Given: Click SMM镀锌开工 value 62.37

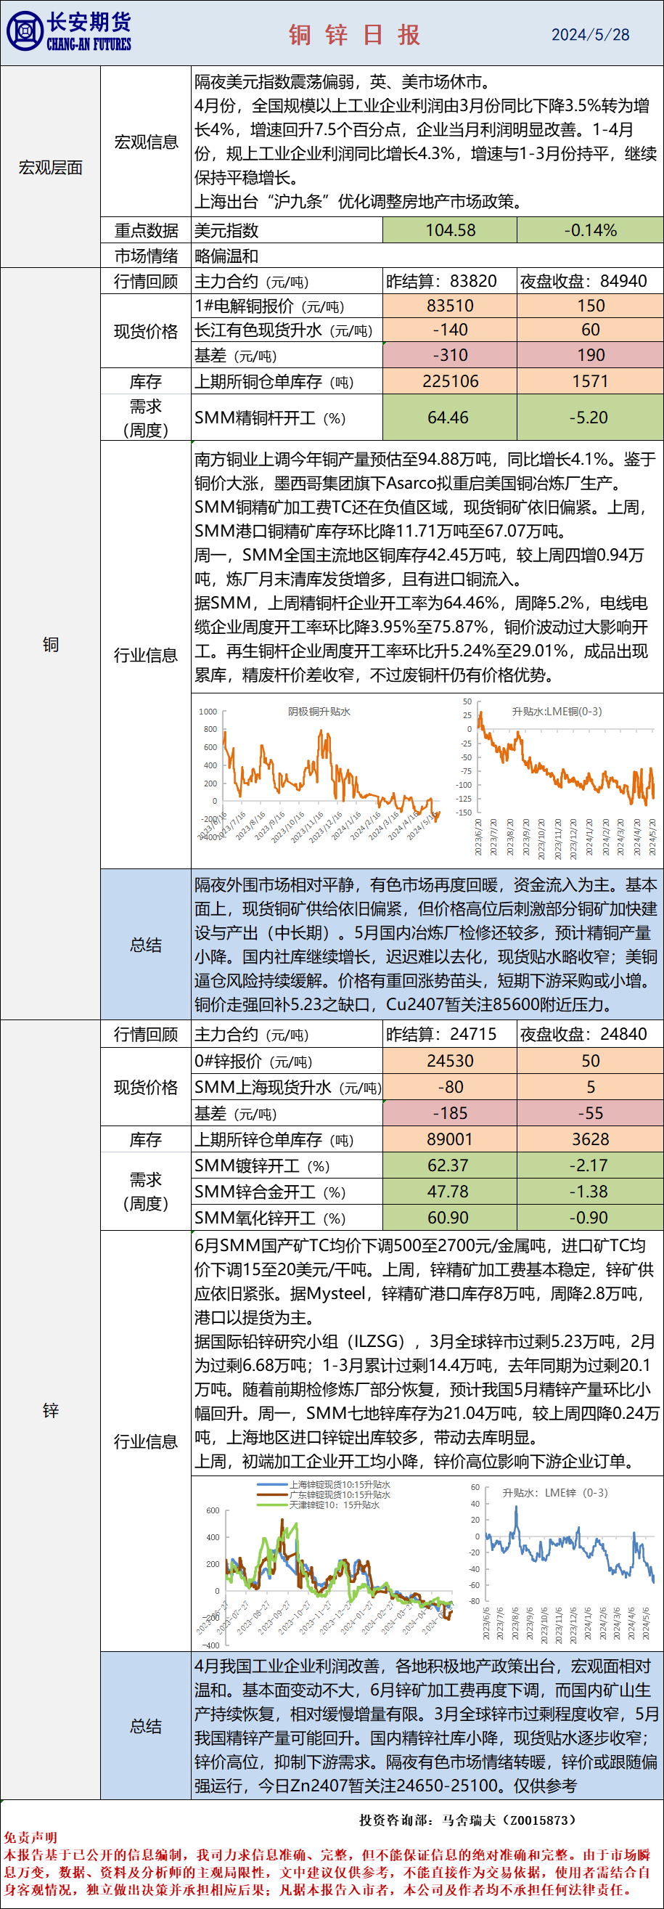Looking at the screenshot, I should point(450,1165).
